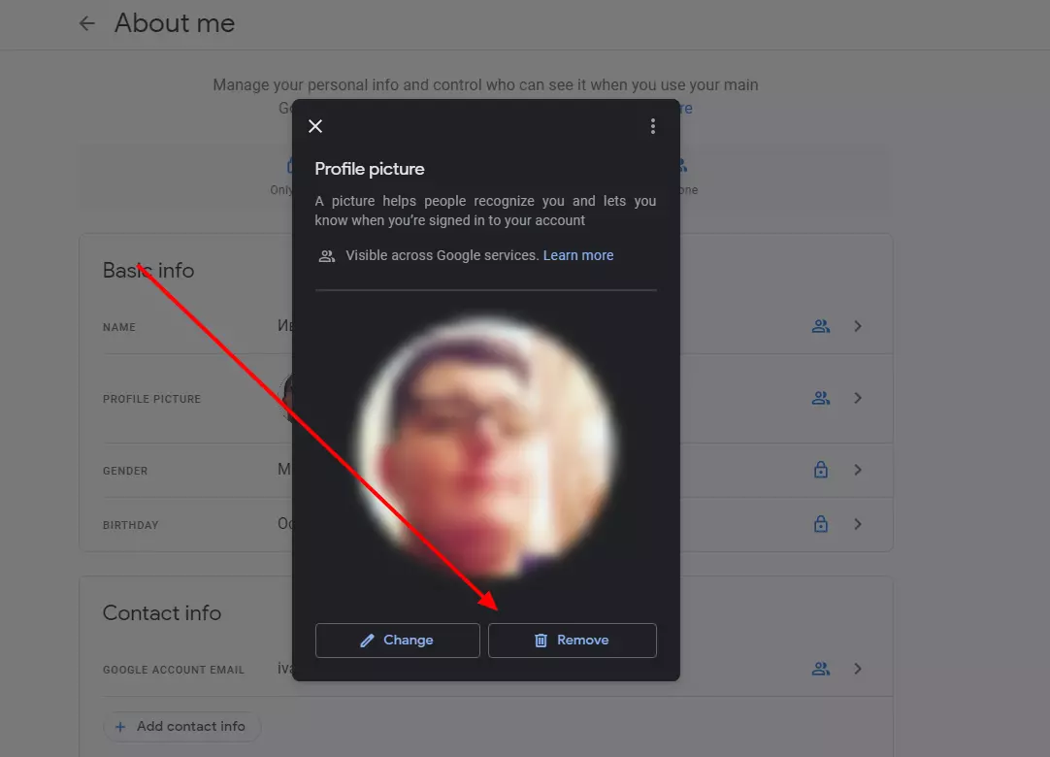
Task: Open the Learn more link
Action: [578, 255]
